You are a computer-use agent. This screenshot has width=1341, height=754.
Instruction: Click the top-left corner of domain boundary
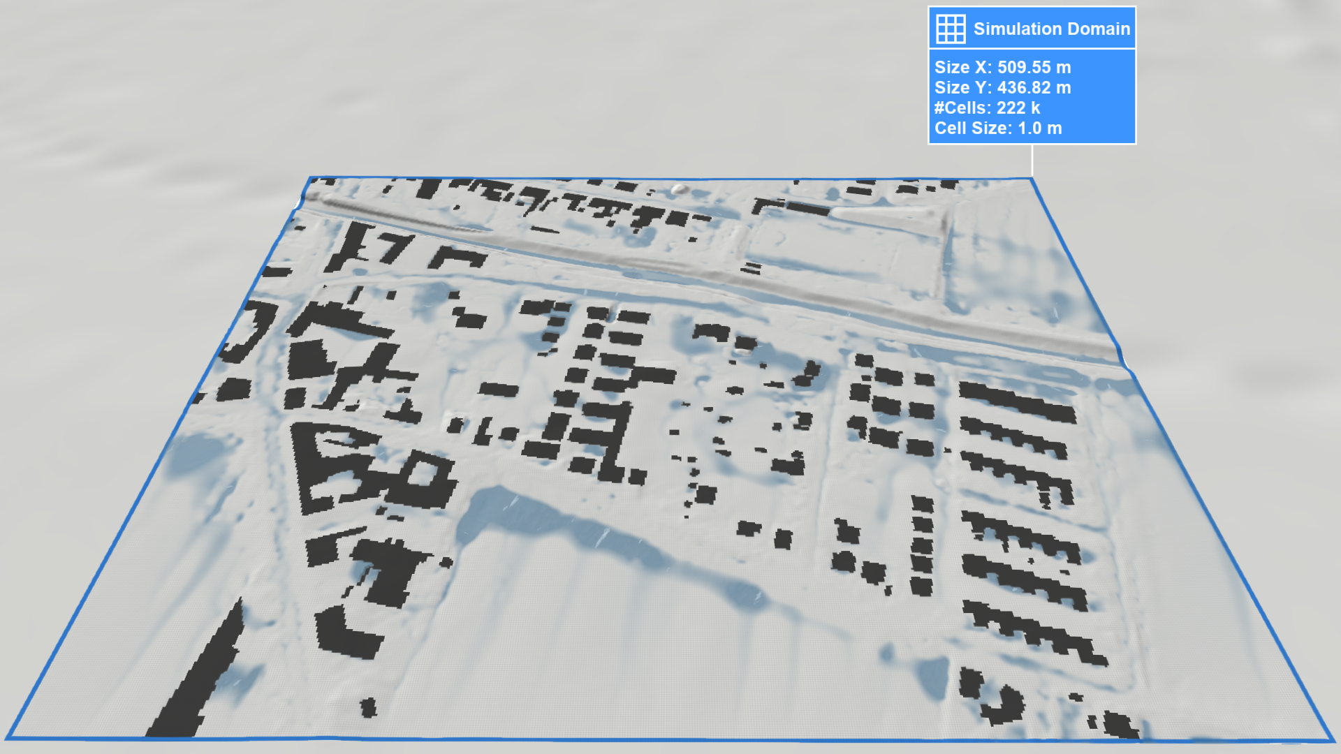[x=311, y=178]
